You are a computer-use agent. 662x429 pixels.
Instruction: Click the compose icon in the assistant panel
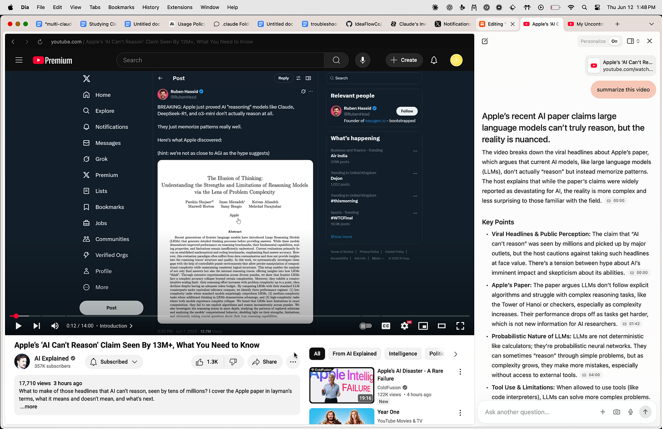(x=485, y=41)
